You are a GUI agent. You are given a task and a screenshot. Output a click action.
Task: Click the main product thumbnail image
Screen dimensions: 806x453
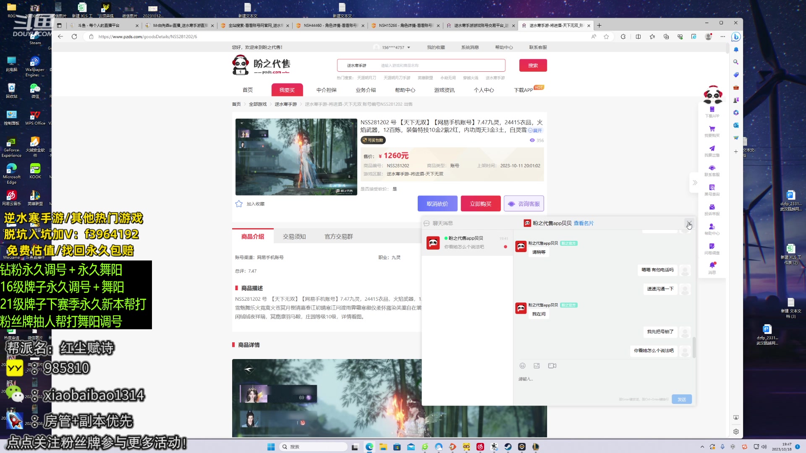coord(296,157)
